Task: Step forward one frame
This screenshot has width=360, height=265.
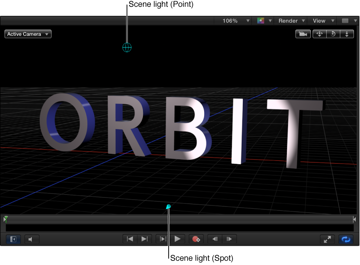Action: (x=230, y=239)
